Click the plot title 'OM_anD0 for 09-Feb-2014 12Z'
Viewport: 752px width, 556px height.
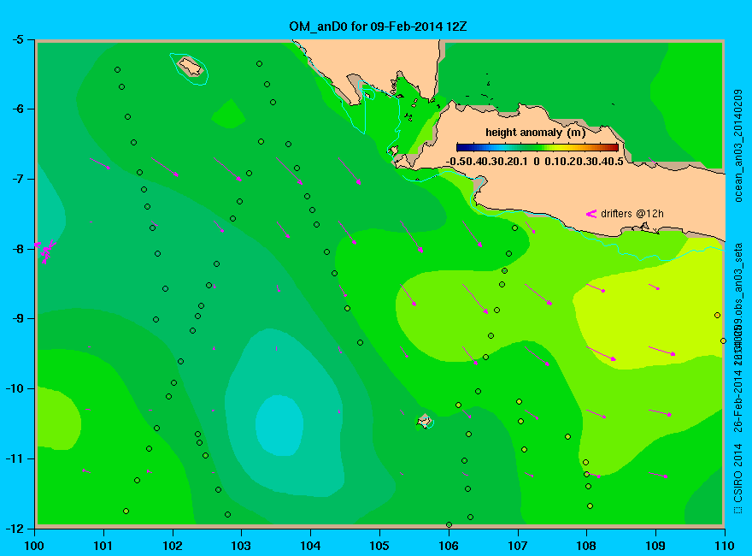click(x=378, y=27)
